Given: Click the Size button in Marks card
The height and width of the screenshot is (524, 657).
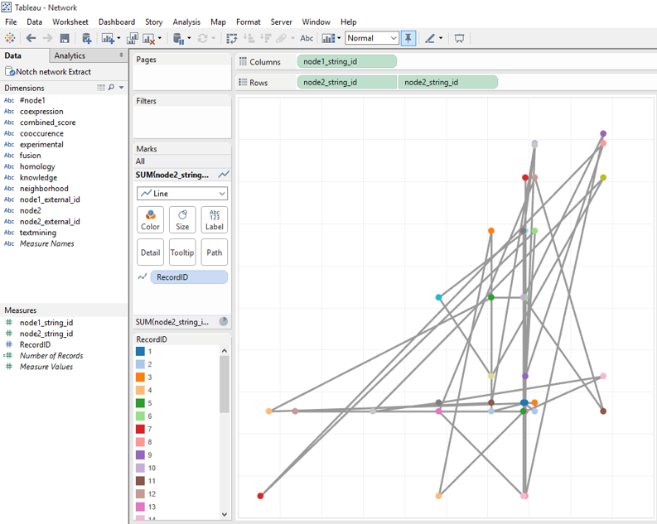Looking at the screenshot, I should 182,219.
